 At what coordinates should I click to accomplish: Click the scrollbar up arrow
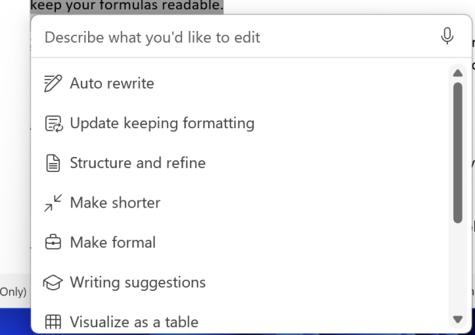(x=457, y=73)
